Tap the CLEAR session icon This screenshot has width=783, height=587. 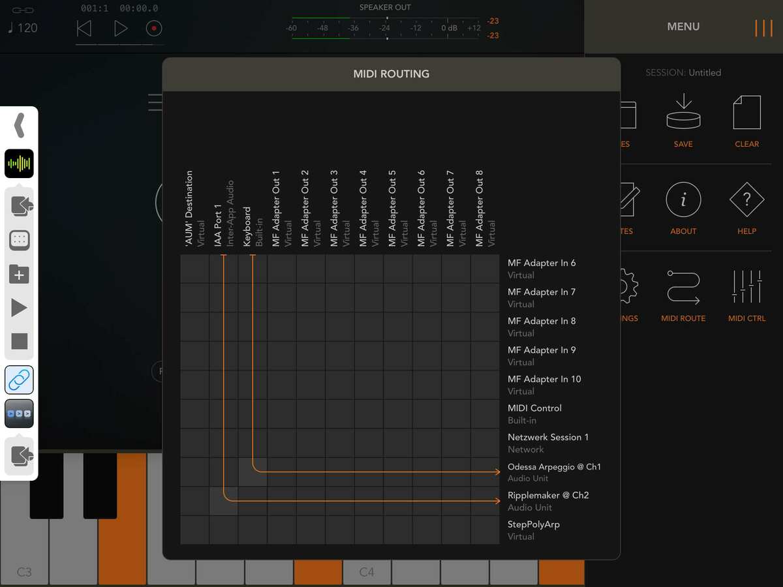click(x=746, y=120)
